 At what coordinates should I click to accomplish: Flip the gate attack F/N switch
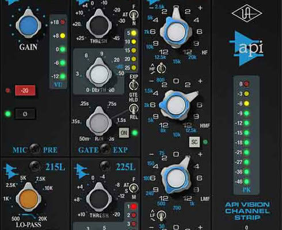[134, 15]
